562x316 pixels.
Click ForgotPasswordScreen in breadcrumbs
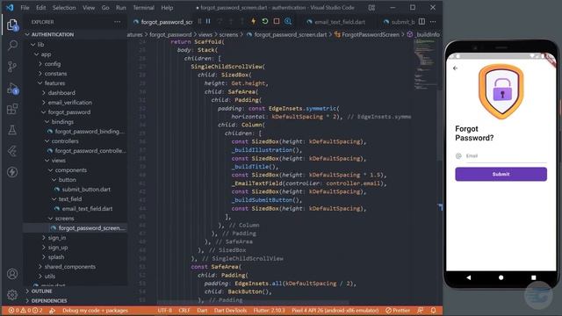pyautogui.click(x=371, y=35)
